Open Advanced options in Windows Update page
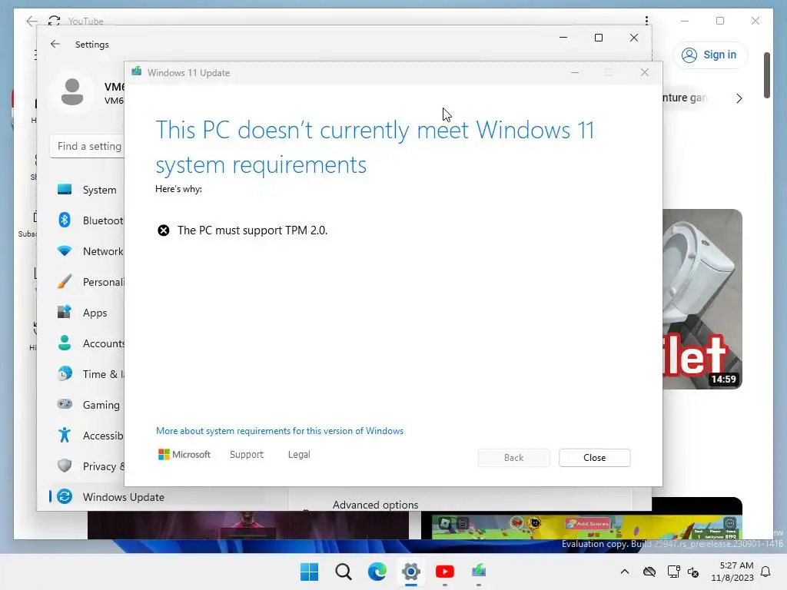 click(375, 505)
